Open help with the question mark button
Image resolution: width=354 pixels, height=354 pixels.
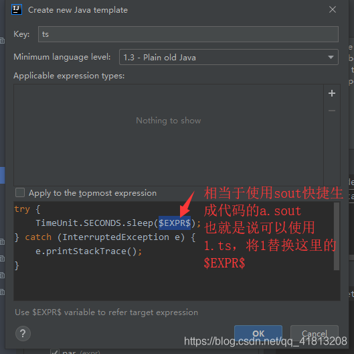[x=23, y=333]
